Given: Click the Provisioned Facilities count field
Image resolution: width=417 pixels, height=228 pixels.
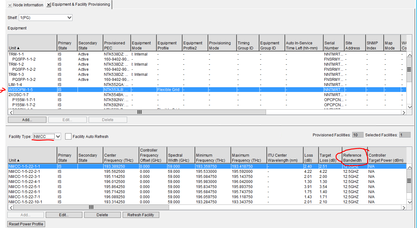Looking at the screenshot, I should click(358, 135).
